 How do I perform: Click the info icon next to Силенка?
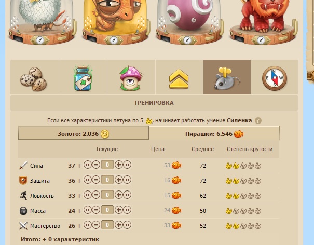tap(258, 121)
